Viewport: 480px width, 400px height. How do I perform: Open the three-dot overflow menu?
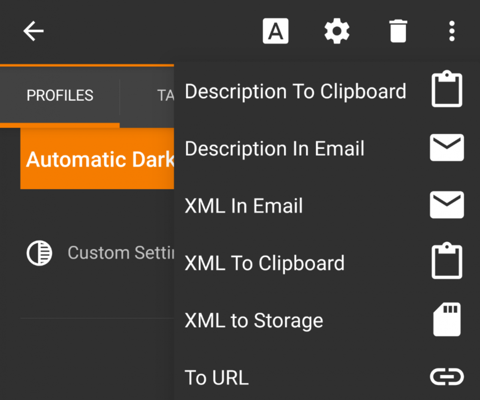(452, 31)
